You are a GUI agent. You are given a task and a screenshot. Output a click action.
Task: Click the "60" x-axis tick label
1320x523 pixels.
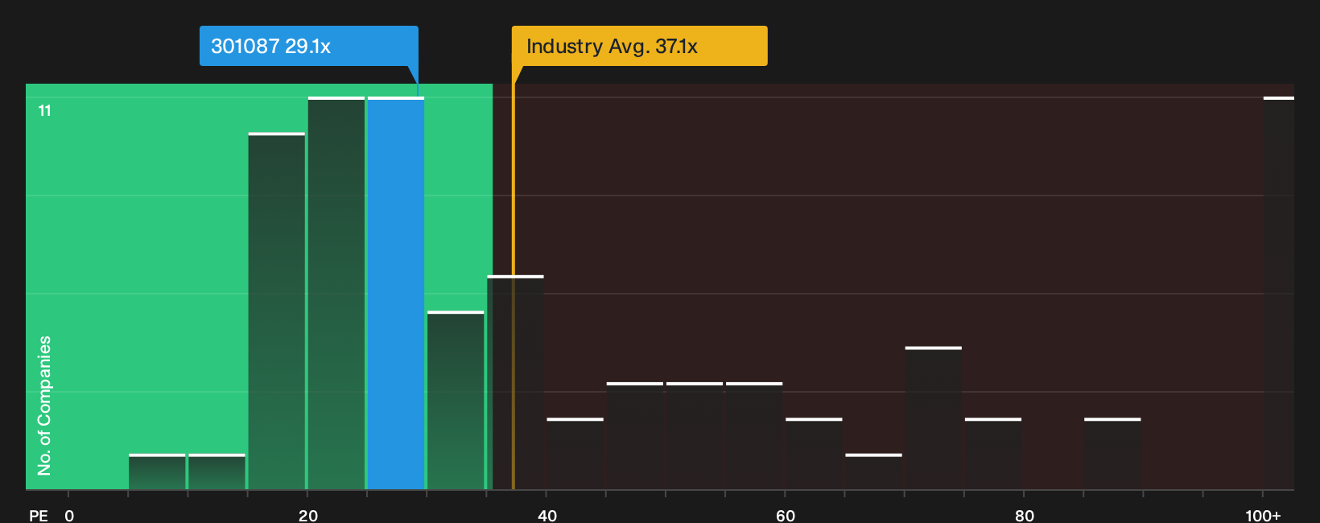click(786, 515)
